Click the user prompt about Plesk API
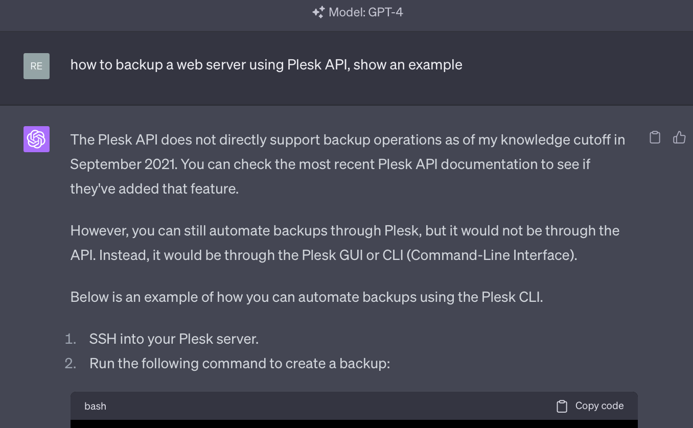The image size is (693, 428). (x=266, y=65)
